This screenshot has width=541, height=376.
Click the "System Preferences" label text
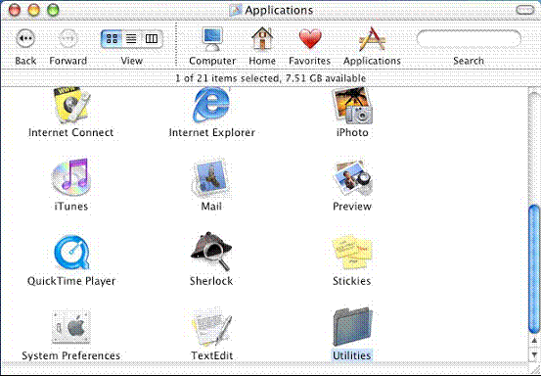point(70,355)
